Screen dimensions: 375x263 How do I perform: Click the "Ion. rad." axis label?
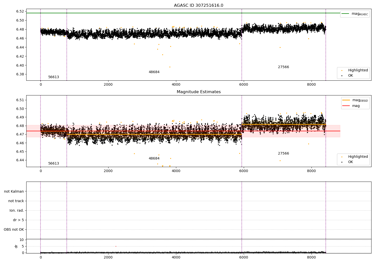pyautogui.click(x=17, y=210)
